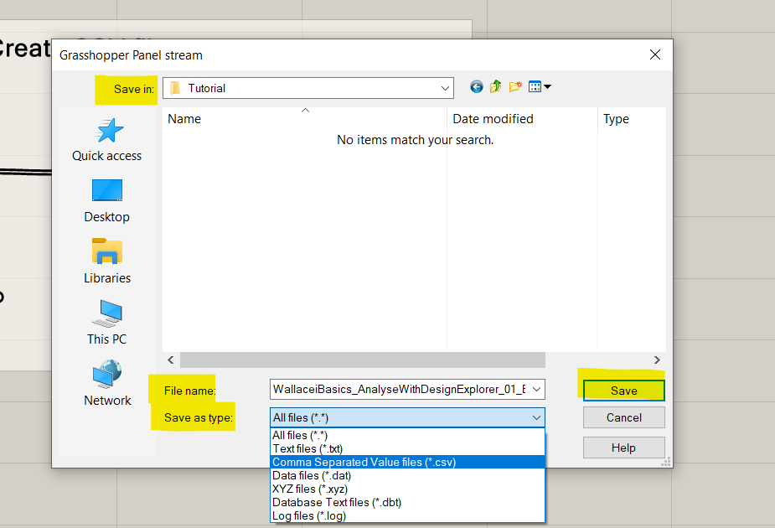Sort files by the Name column
This screenshot has width=775, height=528.
coord(183,118)
